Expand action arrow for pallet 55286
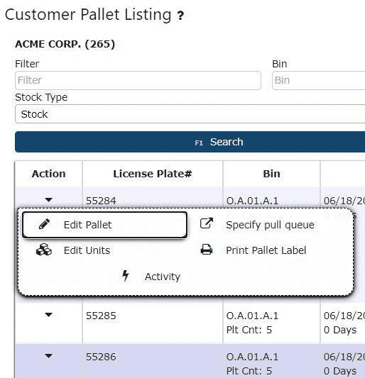The width and height of the screenshot is (365, 378). [x=49, y=356]
